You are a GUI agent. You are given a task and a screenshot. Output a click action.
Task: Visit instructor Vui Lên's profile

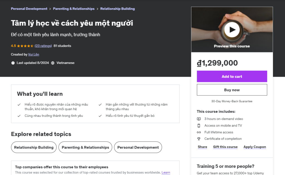click(x=34, y=55)
